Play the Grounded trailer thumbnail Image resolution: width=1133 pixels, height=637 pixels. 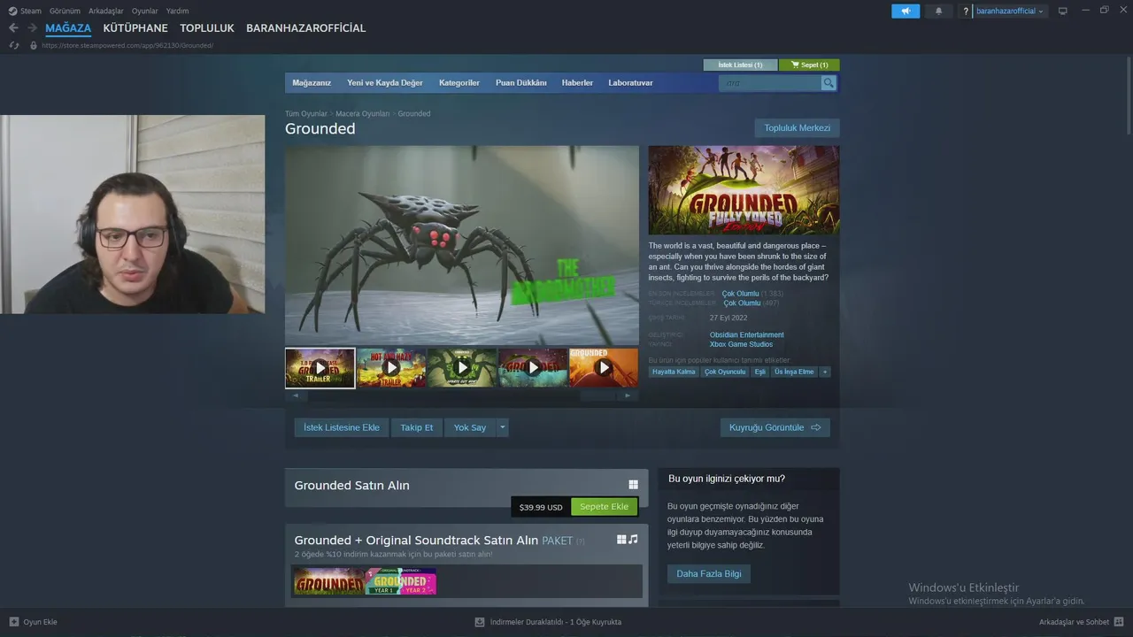coord(320,368)
